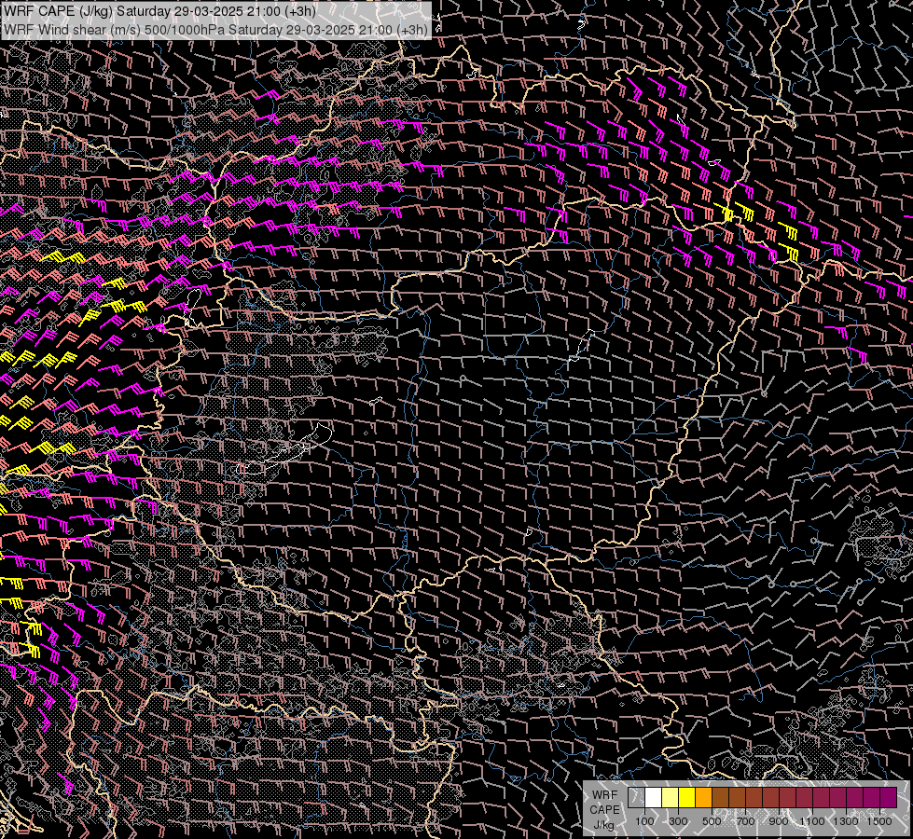Click the bright yellow legend swatch

[x=686, y=798]
